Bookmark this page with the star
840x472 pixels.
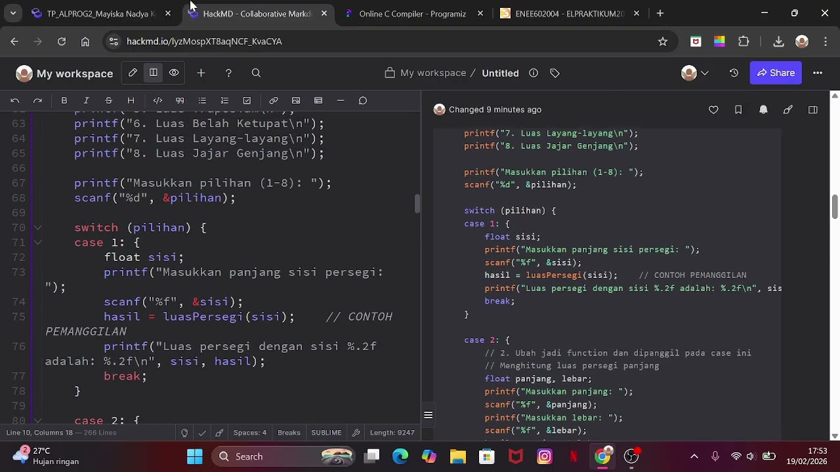(x=663, y=41)
